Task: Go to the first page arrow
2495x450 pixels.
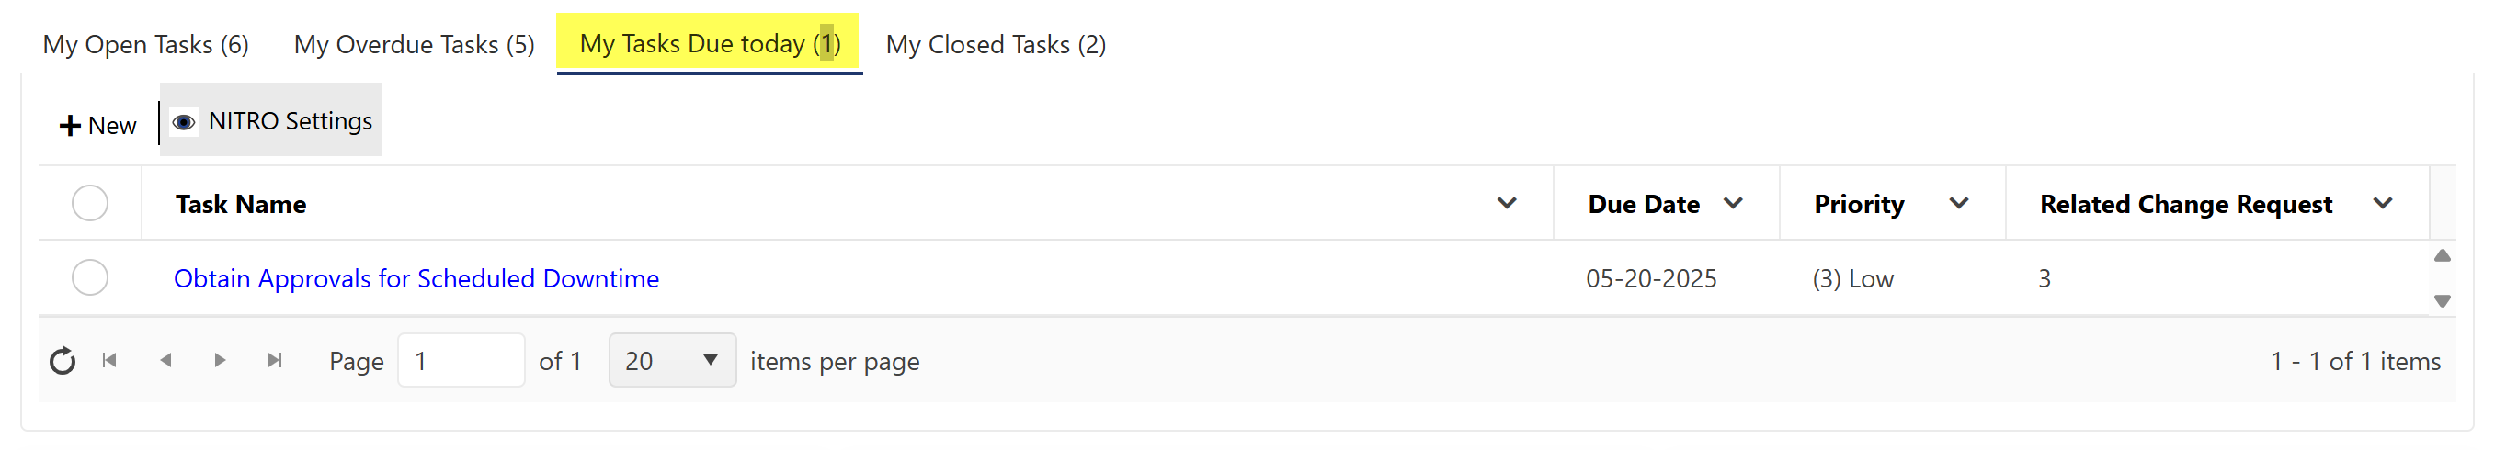Action: tap(109, 361)
